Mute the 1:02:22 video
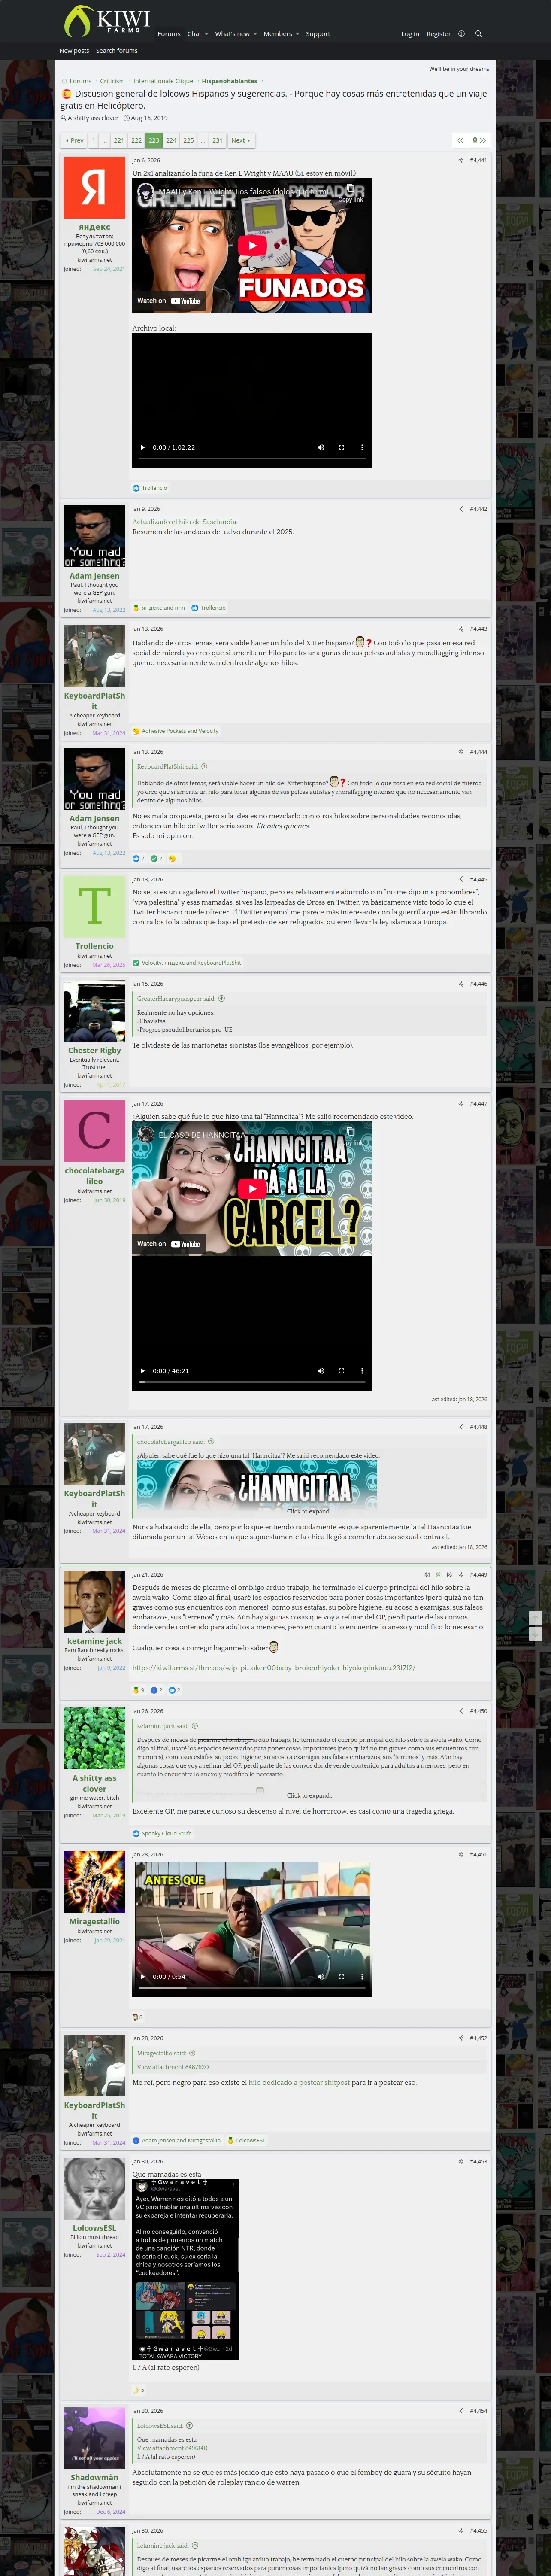Image resolution: width=551 pixels, height=2576 pixels. 321,447
